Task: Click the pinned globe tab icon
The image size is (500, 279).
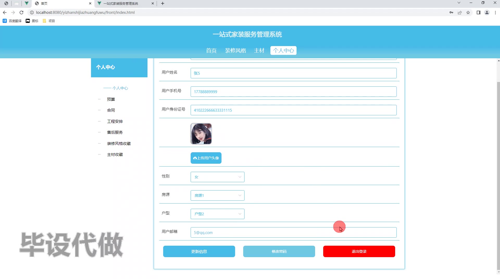Action: click(6, 3)
